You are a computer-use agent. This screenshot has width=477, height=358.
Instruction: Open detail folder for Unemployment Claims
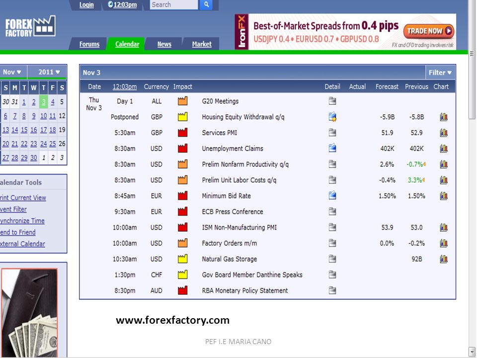(332, 148)
